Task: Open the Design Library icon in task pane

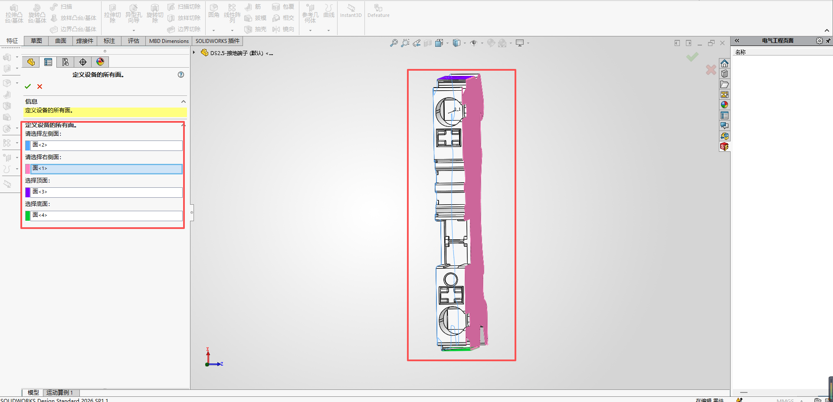Action: (724, 74)
